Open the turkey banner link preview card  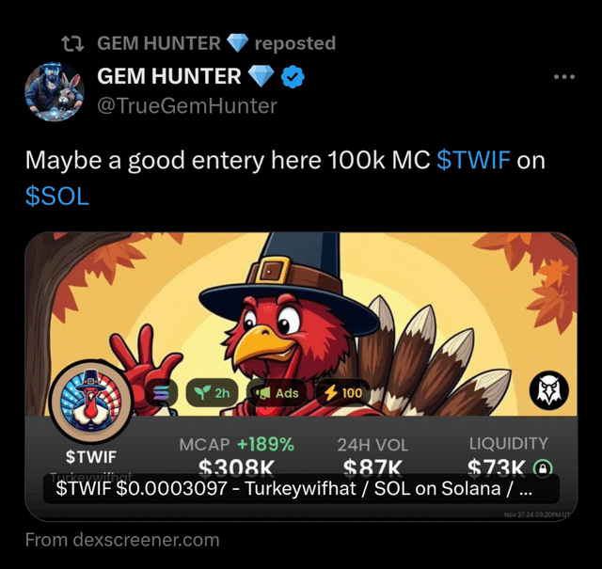pyautogui.click(x=301, y=376)
